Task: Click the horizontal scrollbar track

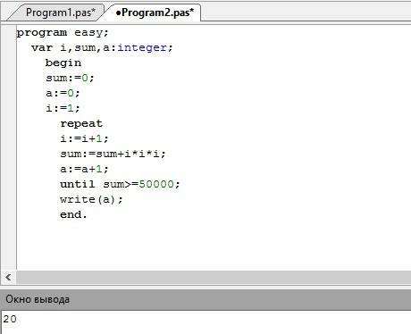Action: [x=214, y=278]
